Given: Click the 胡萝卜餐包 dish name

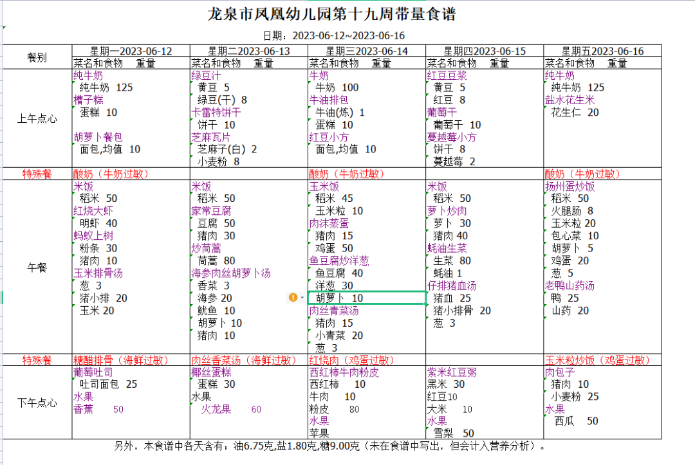Looking at the screenshot, I should tap(98, 137).
